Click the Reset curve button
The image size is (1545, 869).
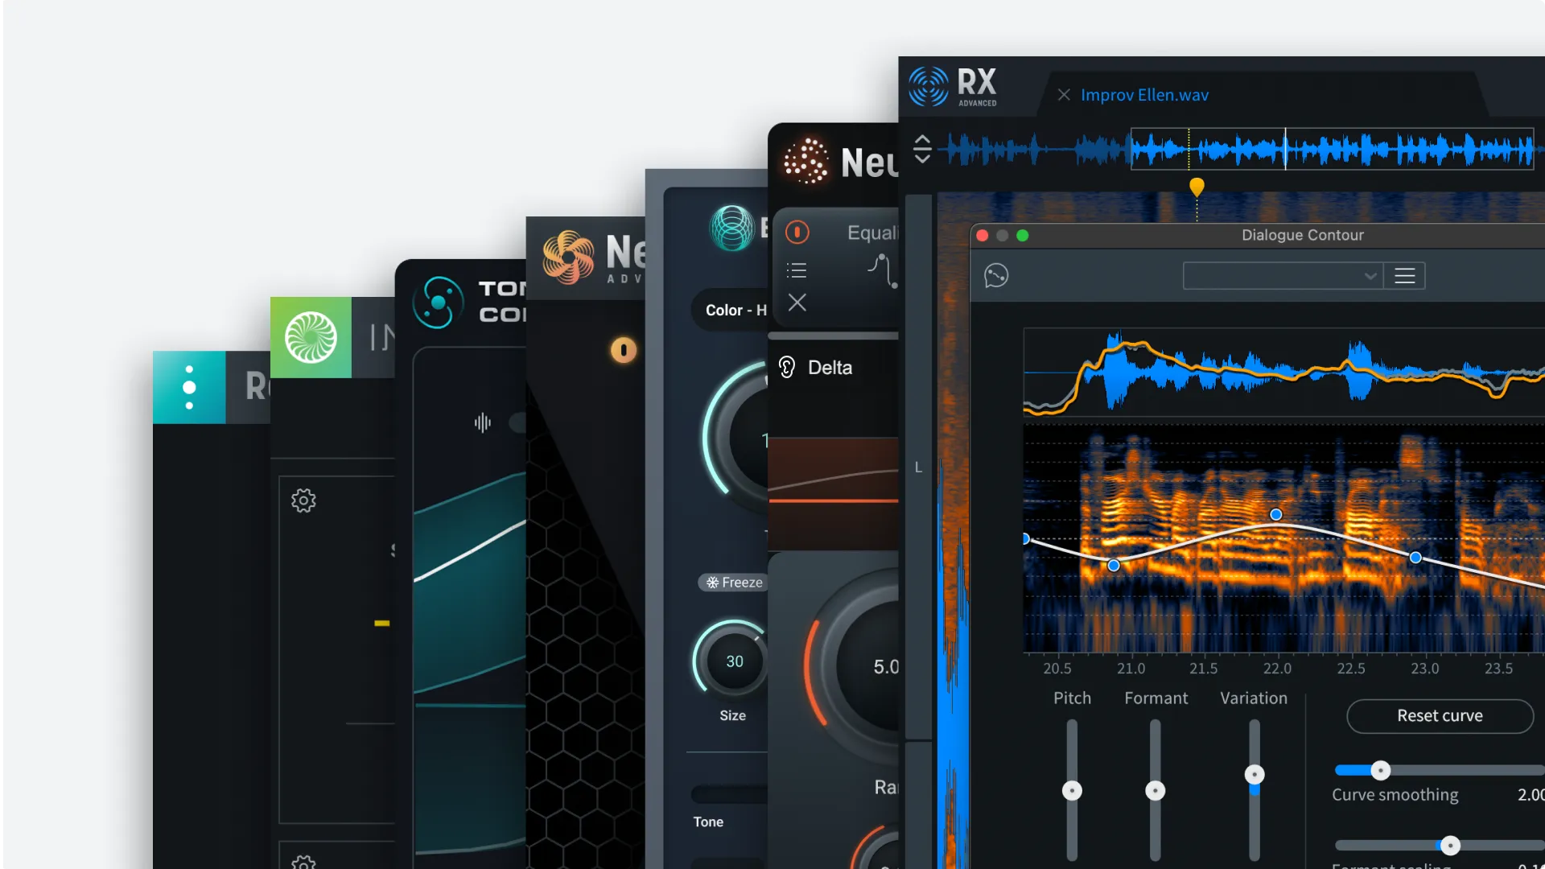coord(1440,715)
